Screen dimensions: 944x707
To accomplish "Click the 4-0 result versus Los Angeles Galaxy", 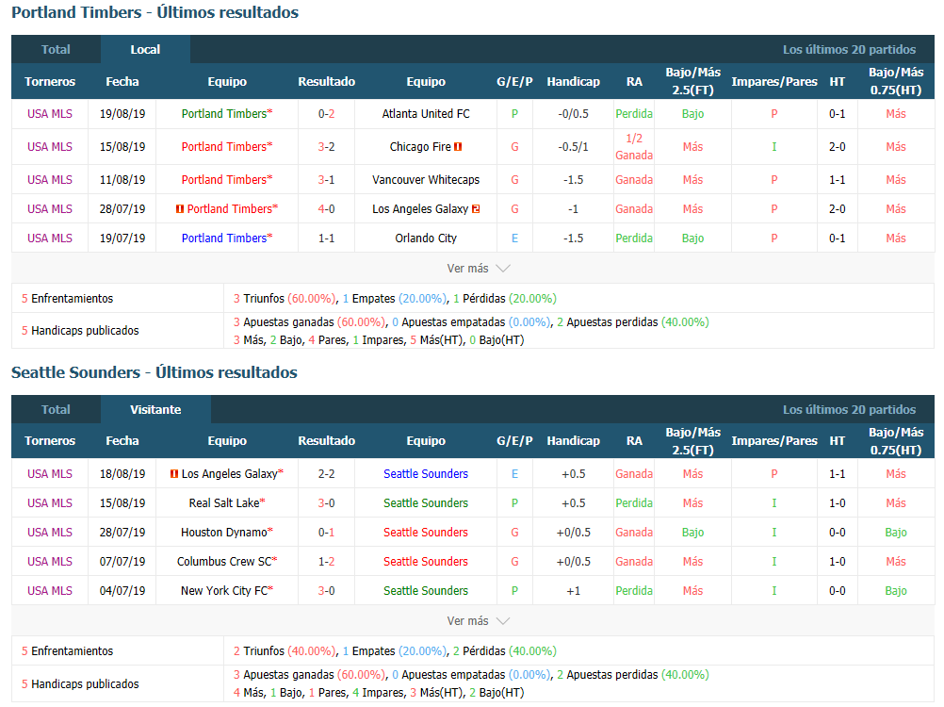I will pyautogui.click(x=326, y=209).
